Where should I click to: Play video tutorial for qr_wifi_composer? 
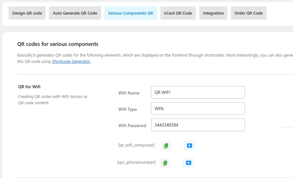189,146
